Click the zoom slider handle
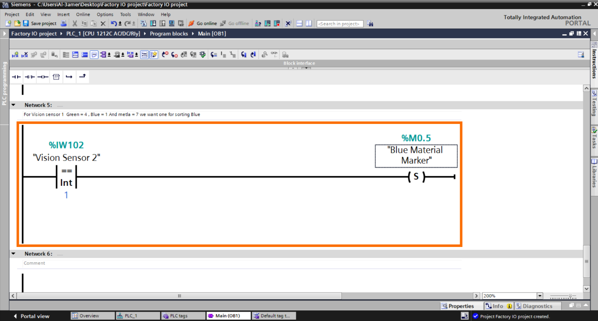 (570, 296)
